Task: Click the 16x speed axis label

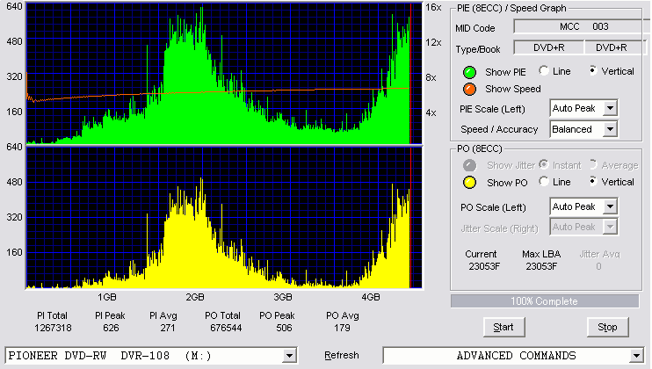Action: coord(433,7)
